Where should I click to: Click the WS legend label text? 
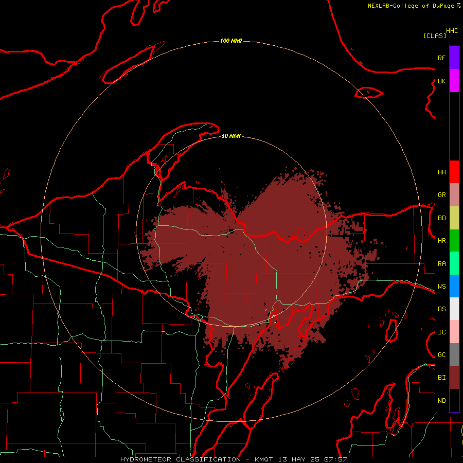(441, 286)
